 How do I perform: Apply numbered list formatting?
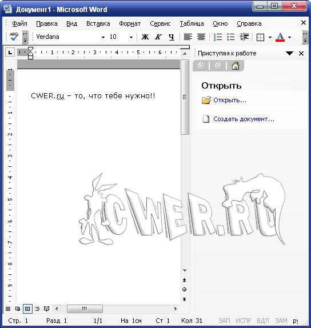(218, 37)
